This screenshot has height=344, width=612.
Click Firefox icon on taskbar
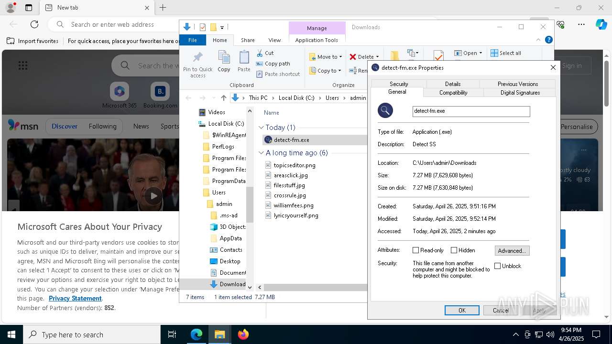243,334
